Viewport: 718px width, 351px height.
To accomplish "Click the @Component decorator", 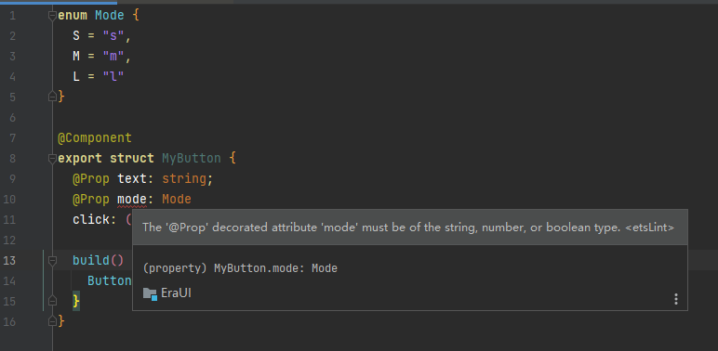I will [x=95, y=137].
